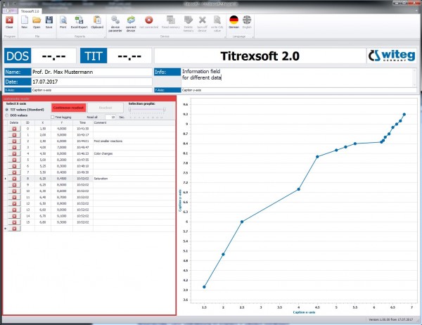
Task: Expand the Reports group dialog launcher
Action: pyautogui.click(x=105, y=37)
